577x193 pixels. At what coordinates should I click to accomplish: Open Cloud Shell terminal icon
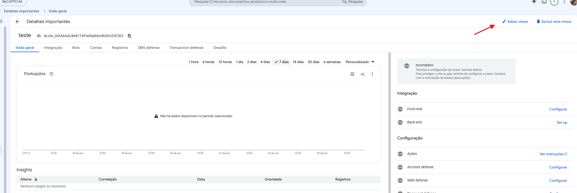click(544, 2)
